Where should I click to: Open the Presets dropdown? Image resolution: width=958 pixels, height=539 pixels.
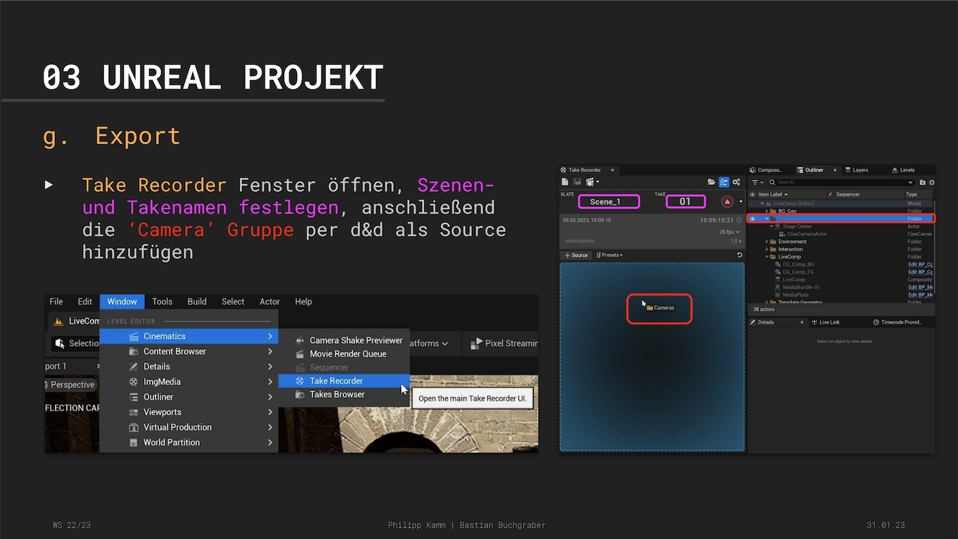pos(610,255)
